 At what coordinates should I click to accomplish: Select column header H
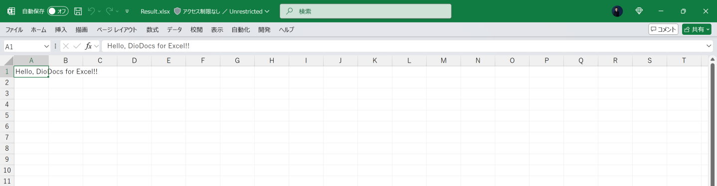272,61
